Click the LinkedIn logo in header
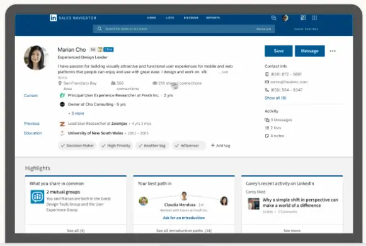This screenshot has width=366, height=246. point(53,18)
